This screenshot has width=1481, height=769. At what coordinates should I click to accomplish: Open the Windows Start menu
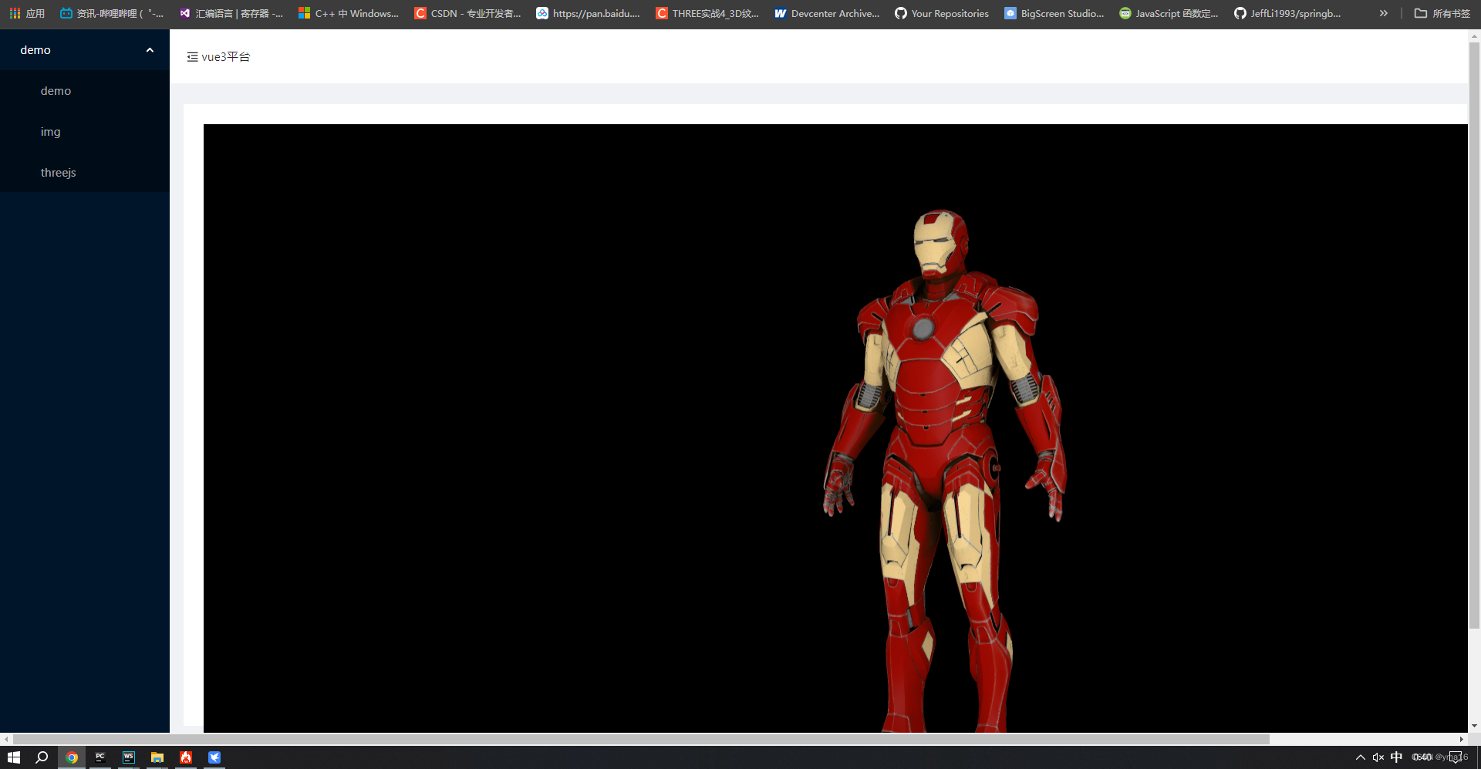[14, 757]
